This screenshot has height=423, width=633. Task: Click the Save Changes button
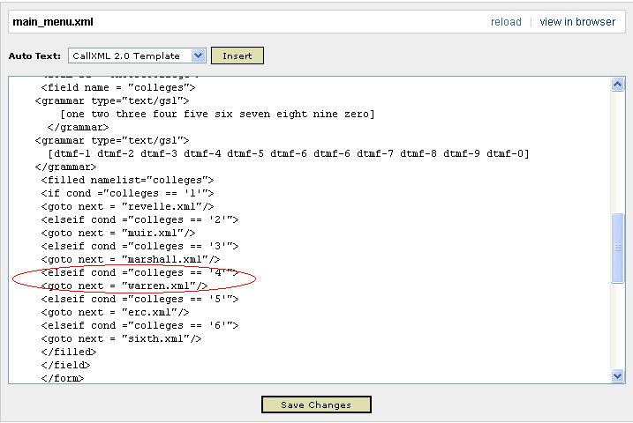316,404
